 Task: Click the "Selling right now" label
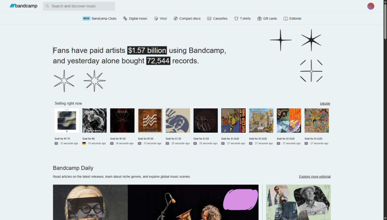tap(68, 103)
